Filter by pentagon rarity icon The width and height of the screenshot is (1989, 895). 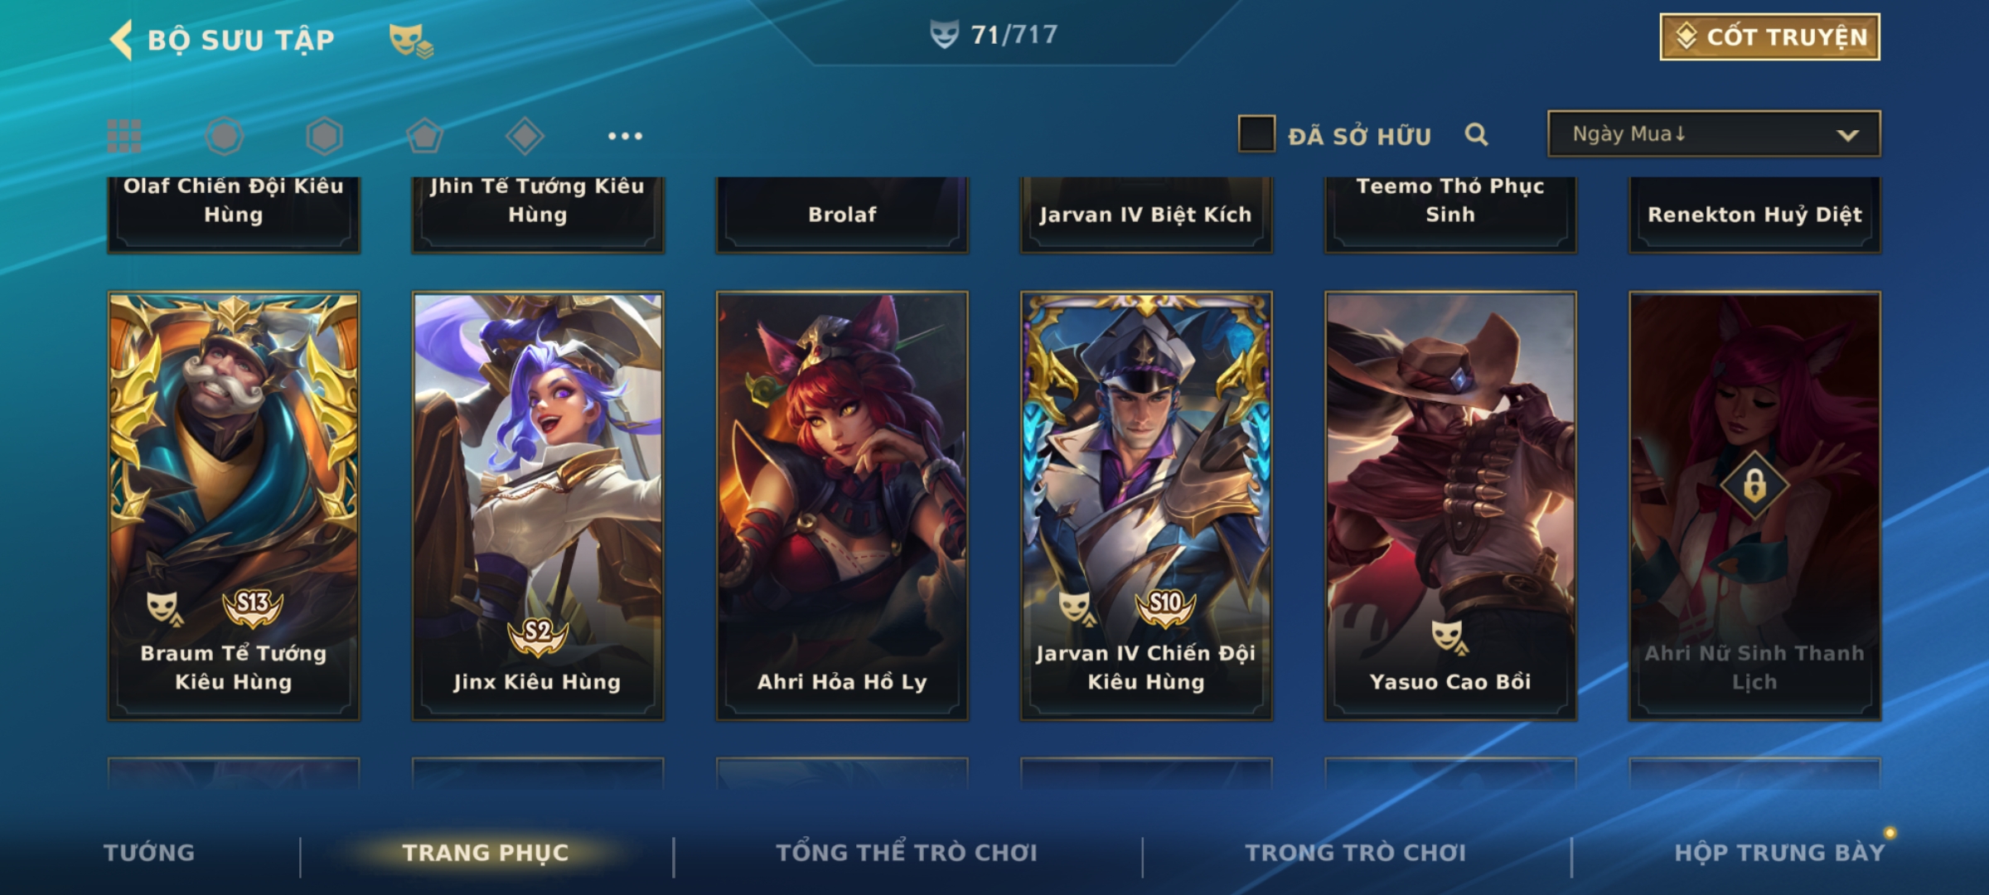[x=424, y=136]
